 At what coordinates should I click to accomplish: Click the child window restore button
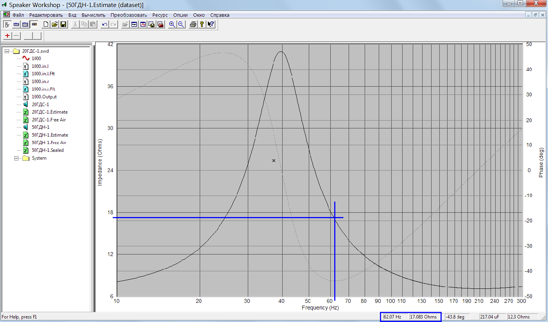coord(535,15)
